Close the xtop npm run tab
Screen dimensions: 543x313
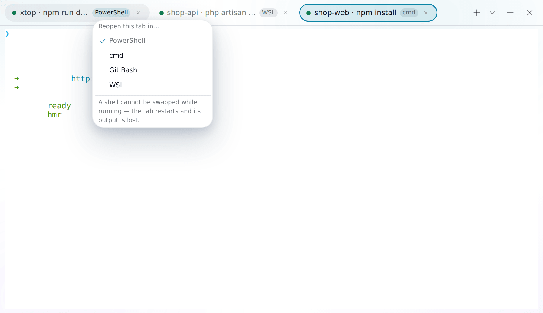pyautogui.click(x=138, y=13)
